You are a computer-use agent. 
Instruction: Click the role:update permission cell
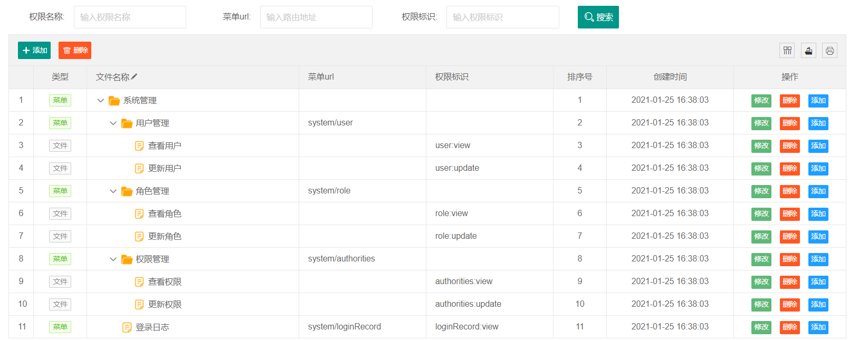tap(489, 236)
